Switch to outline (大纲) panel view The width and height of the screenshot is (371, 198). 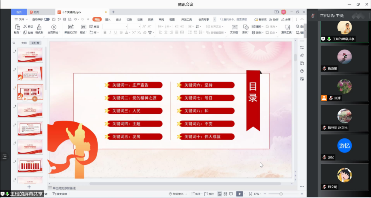tap(24, 43)
